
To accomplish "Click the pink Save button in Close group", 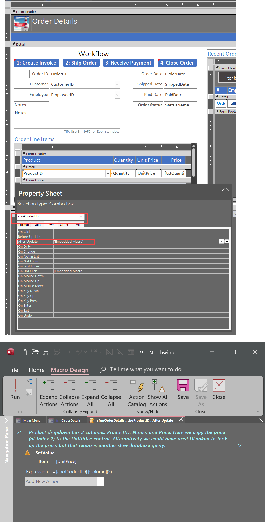I will [x=183, y=389].
